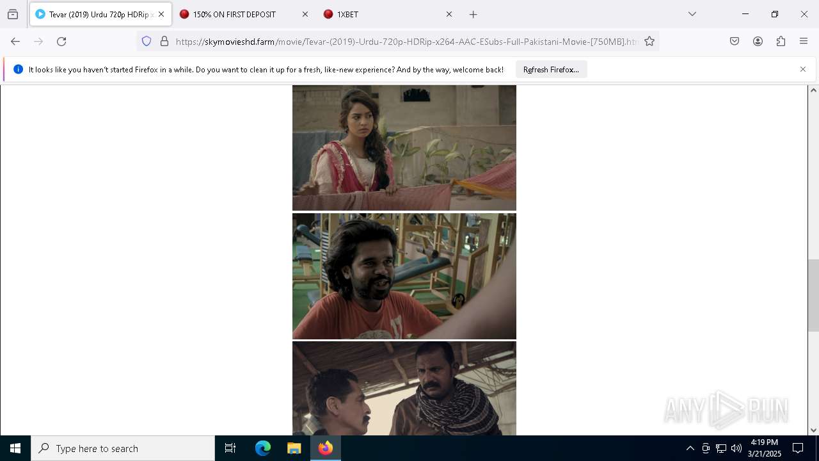The width and height of the screenshot is (819, 461).
Task: Open a new tab with plus button
Action: click(x=473, y=14)
